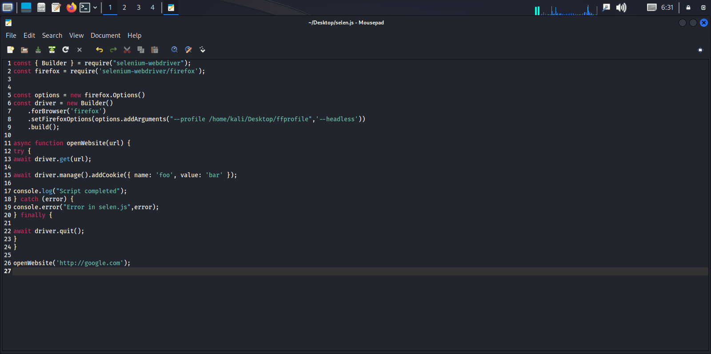
Task: Click the Save As toolbar icon
Action: 52,50
